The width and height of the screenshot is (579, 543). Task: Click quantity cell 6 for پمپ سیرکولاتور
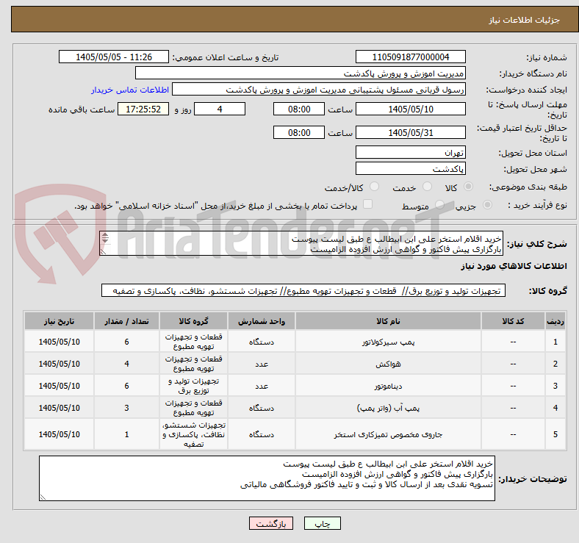[x=126, y=342]
